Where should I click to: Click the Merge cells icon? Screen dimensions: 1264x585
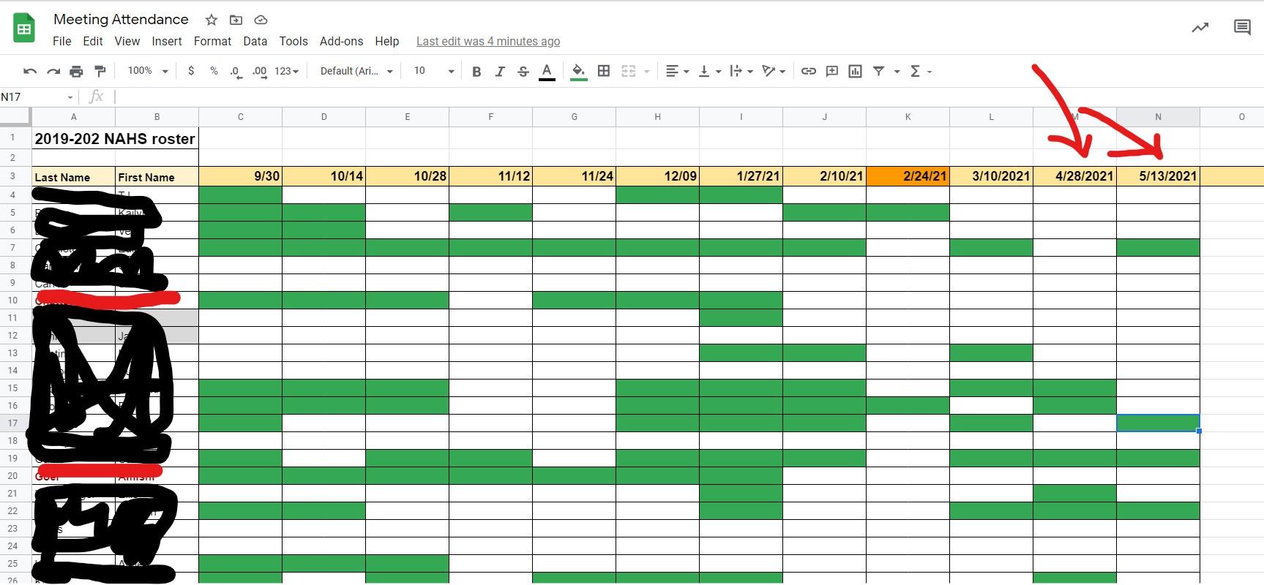628,71
